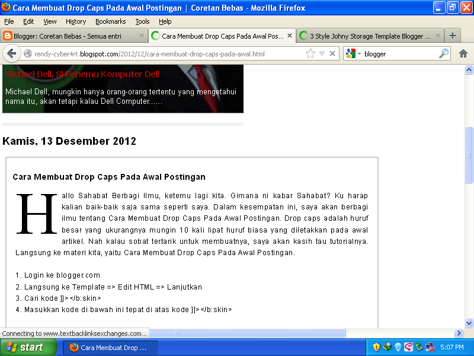
Task: Click the vertical scrollbar up arrow
Action: click(x=469, y=70)
